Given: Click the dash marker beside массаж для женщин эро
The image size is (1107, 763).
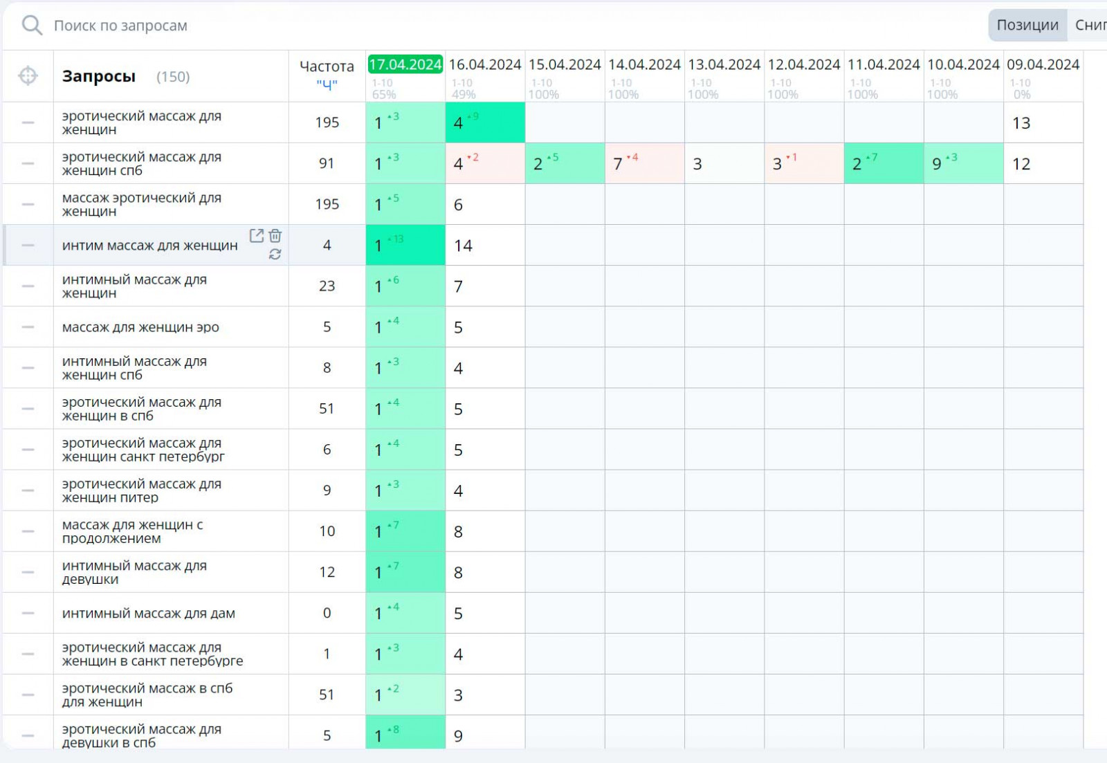Looking at the screenshot, I should tap(28, 327).
